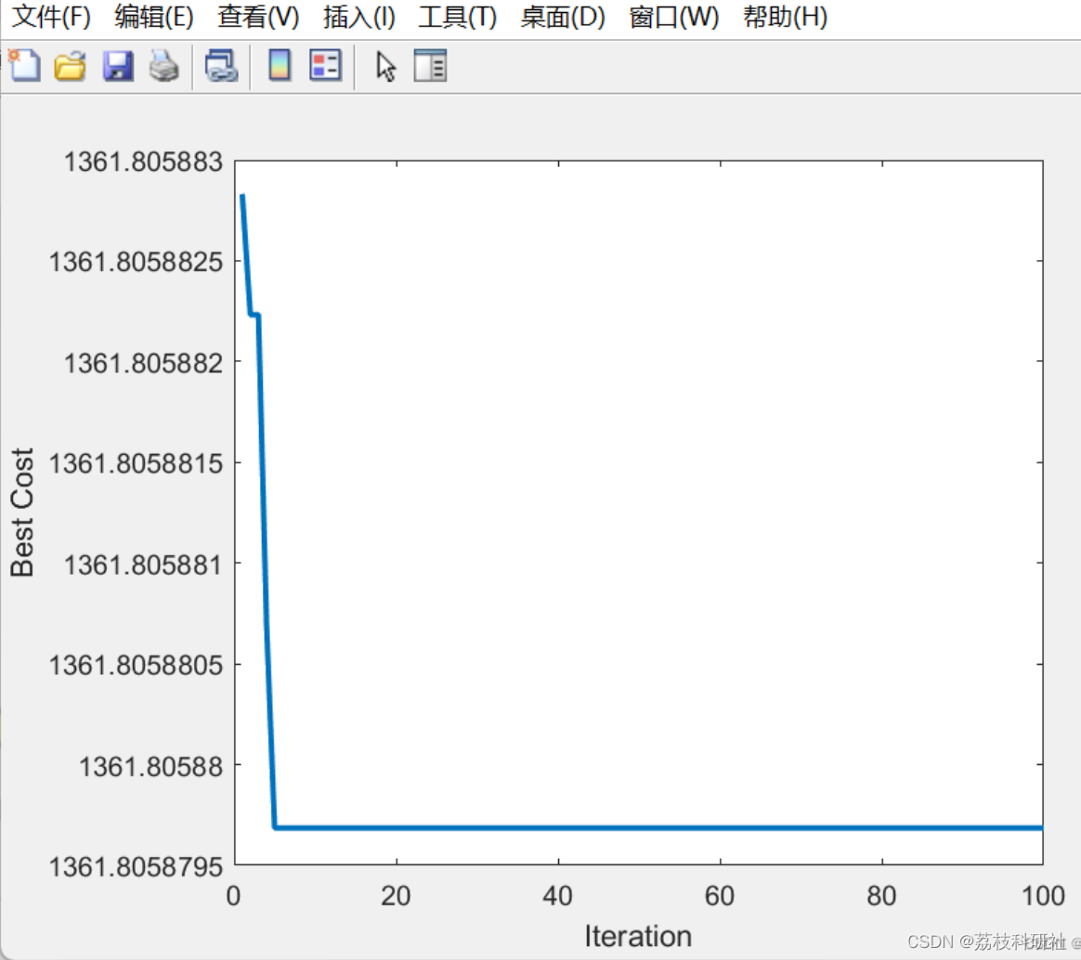Print the figure
1081x960 pixels.
coord(164,65)
